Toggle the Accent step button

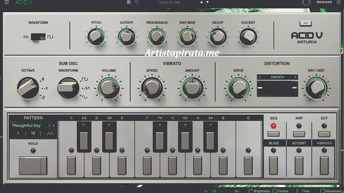[x=299, y=166]
